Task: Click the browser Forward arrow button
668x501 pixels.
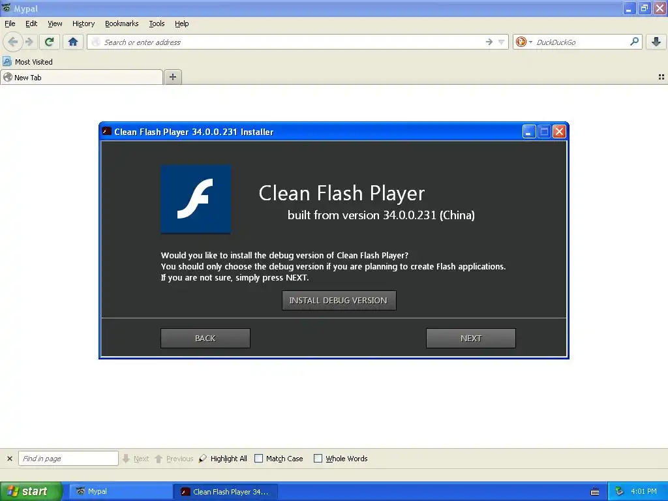Action: [x=29, y=42]
